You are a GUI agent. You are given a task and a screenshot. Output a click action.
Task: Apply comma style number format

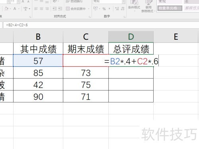(109, 9)
